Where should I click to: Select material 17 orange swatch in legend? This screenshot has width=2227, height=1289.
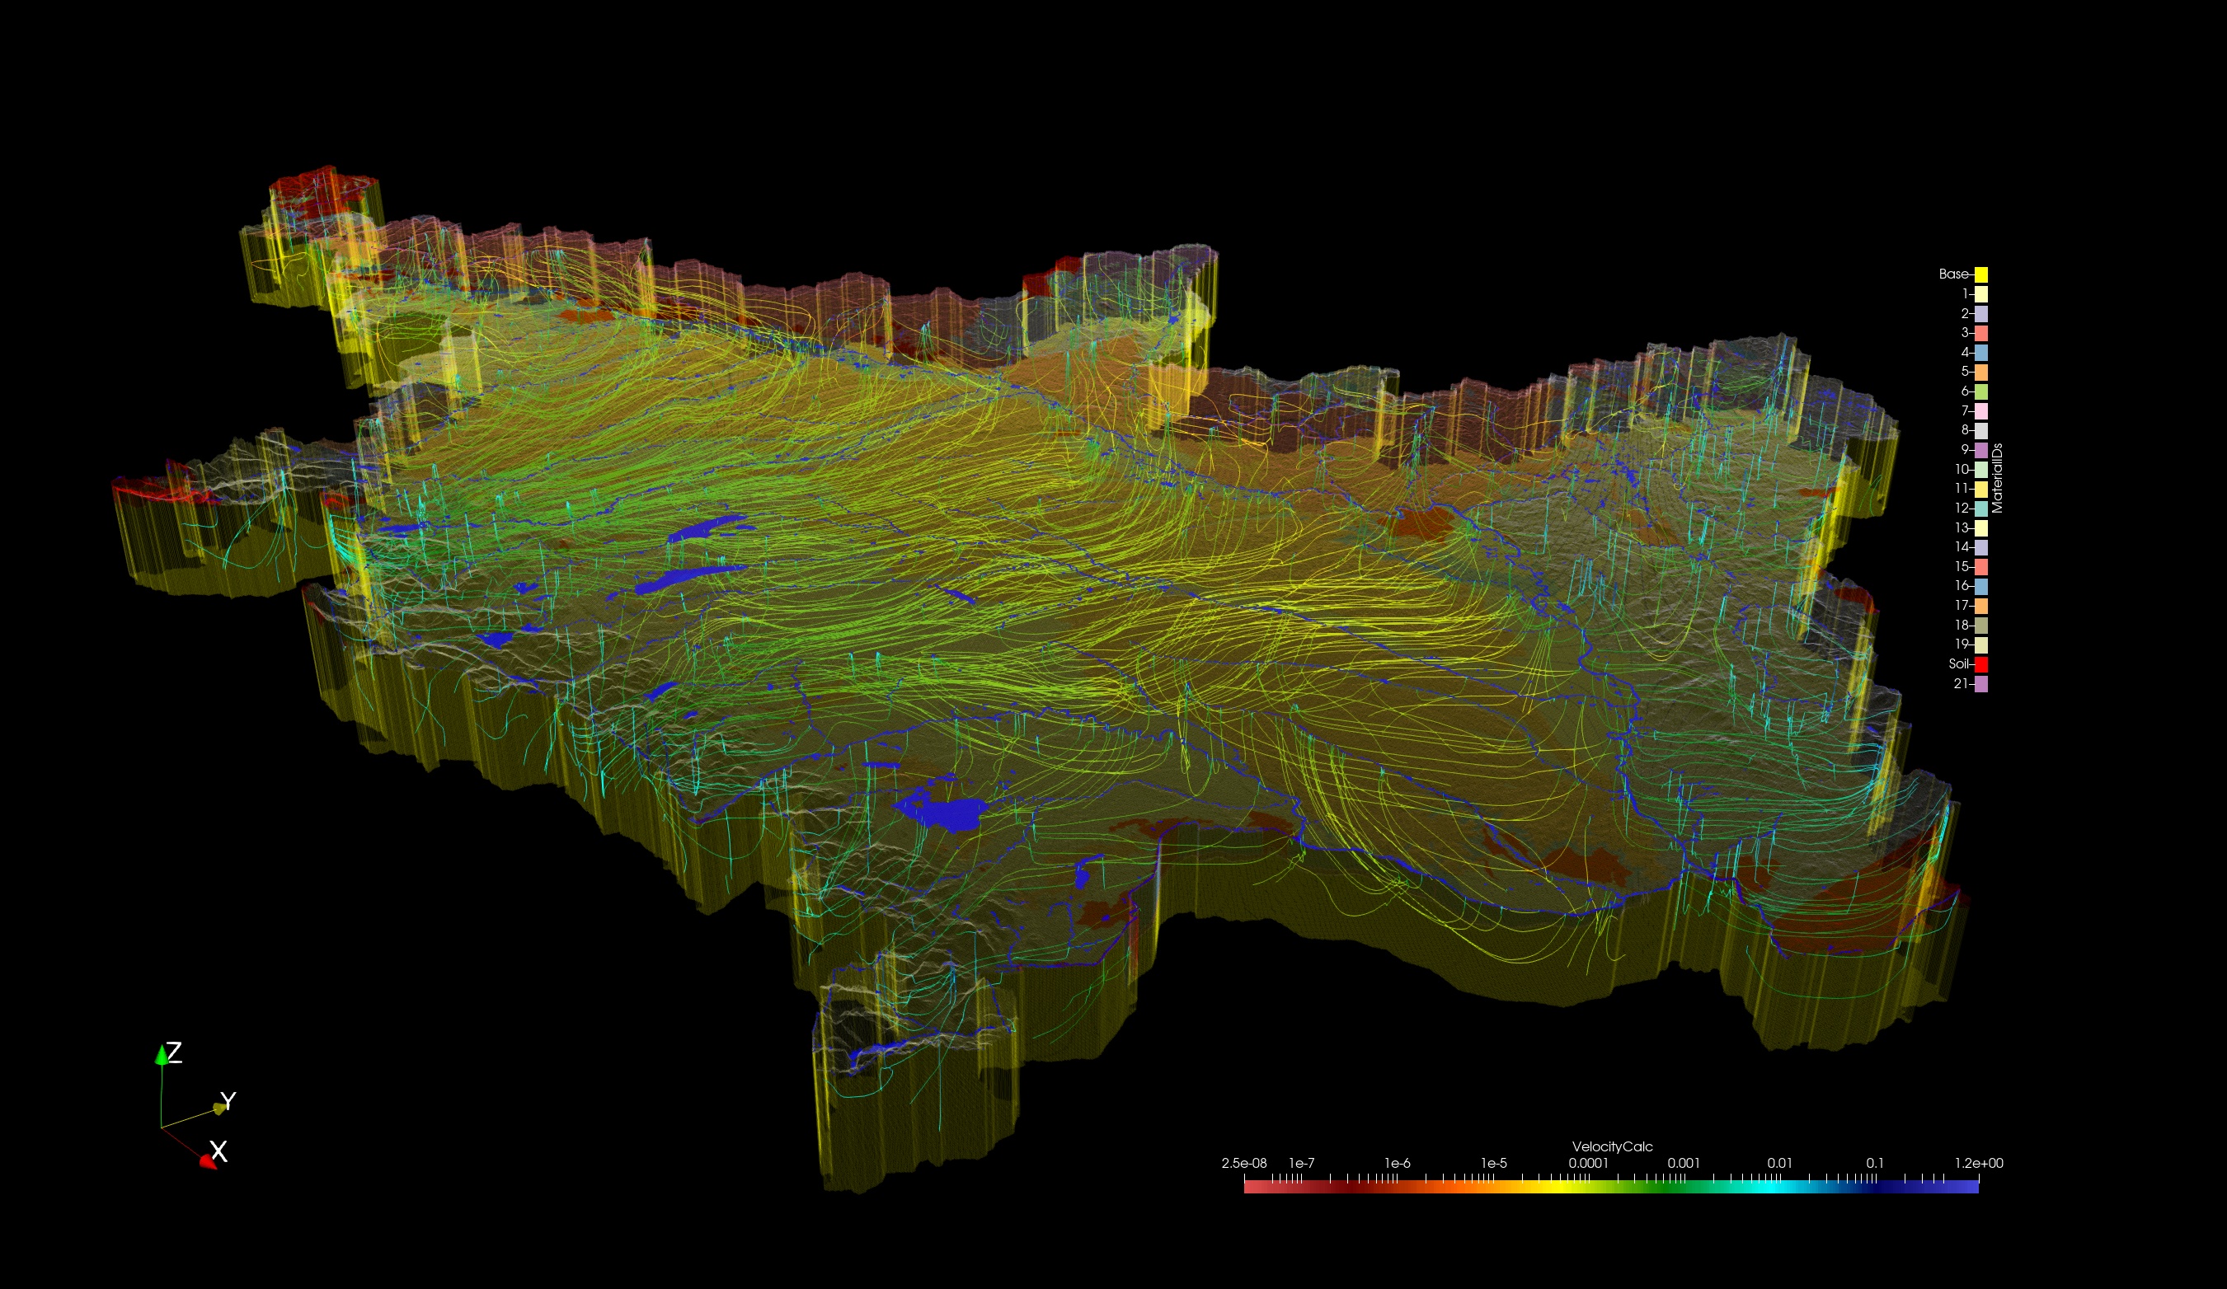[1981, 604]
